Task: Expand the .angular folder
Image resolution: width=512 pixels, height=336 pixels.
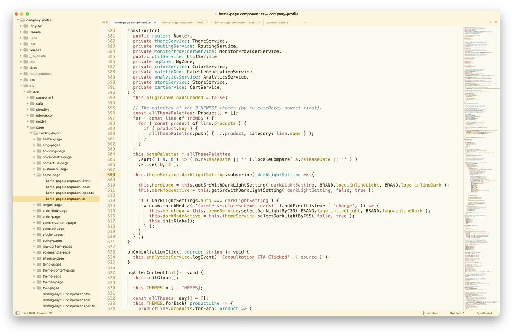Action: tap(21, 26)
